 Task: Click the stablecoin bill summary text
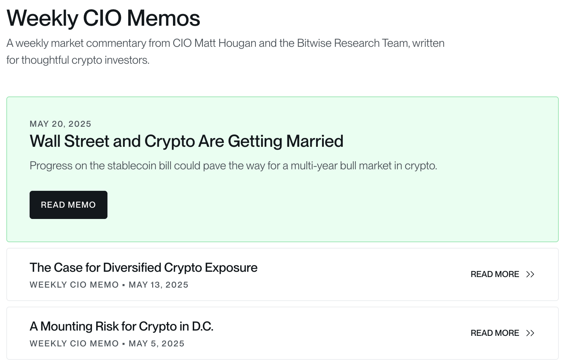point(233,165)
